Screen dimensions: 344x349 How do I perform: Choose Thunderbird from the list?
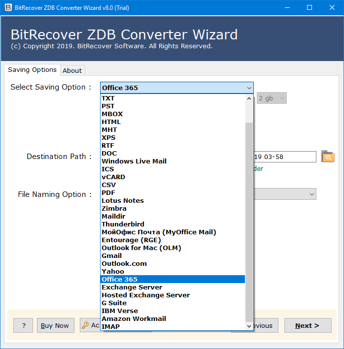(172, 224)
